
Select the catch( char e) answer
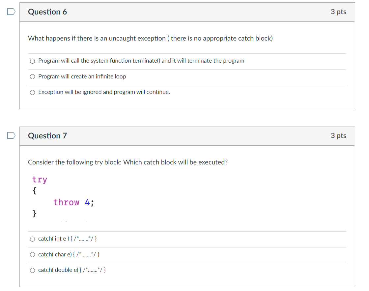(x=32, y=254)
